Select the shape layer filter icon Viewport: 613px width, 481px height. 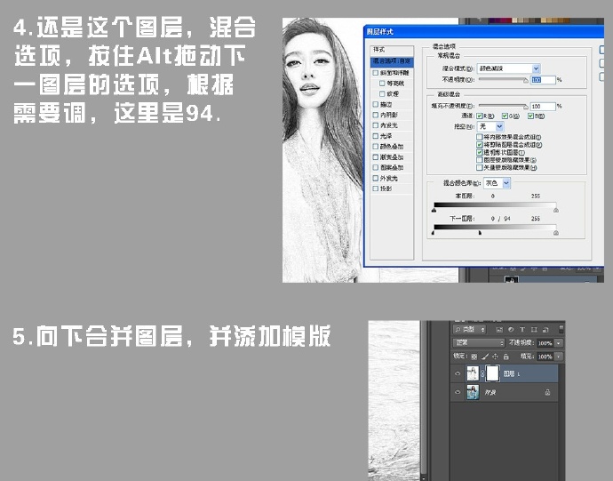point(534,330)
